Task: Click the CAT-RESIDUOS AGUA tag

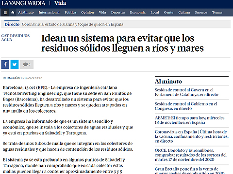Action: (x=16, y=38)
